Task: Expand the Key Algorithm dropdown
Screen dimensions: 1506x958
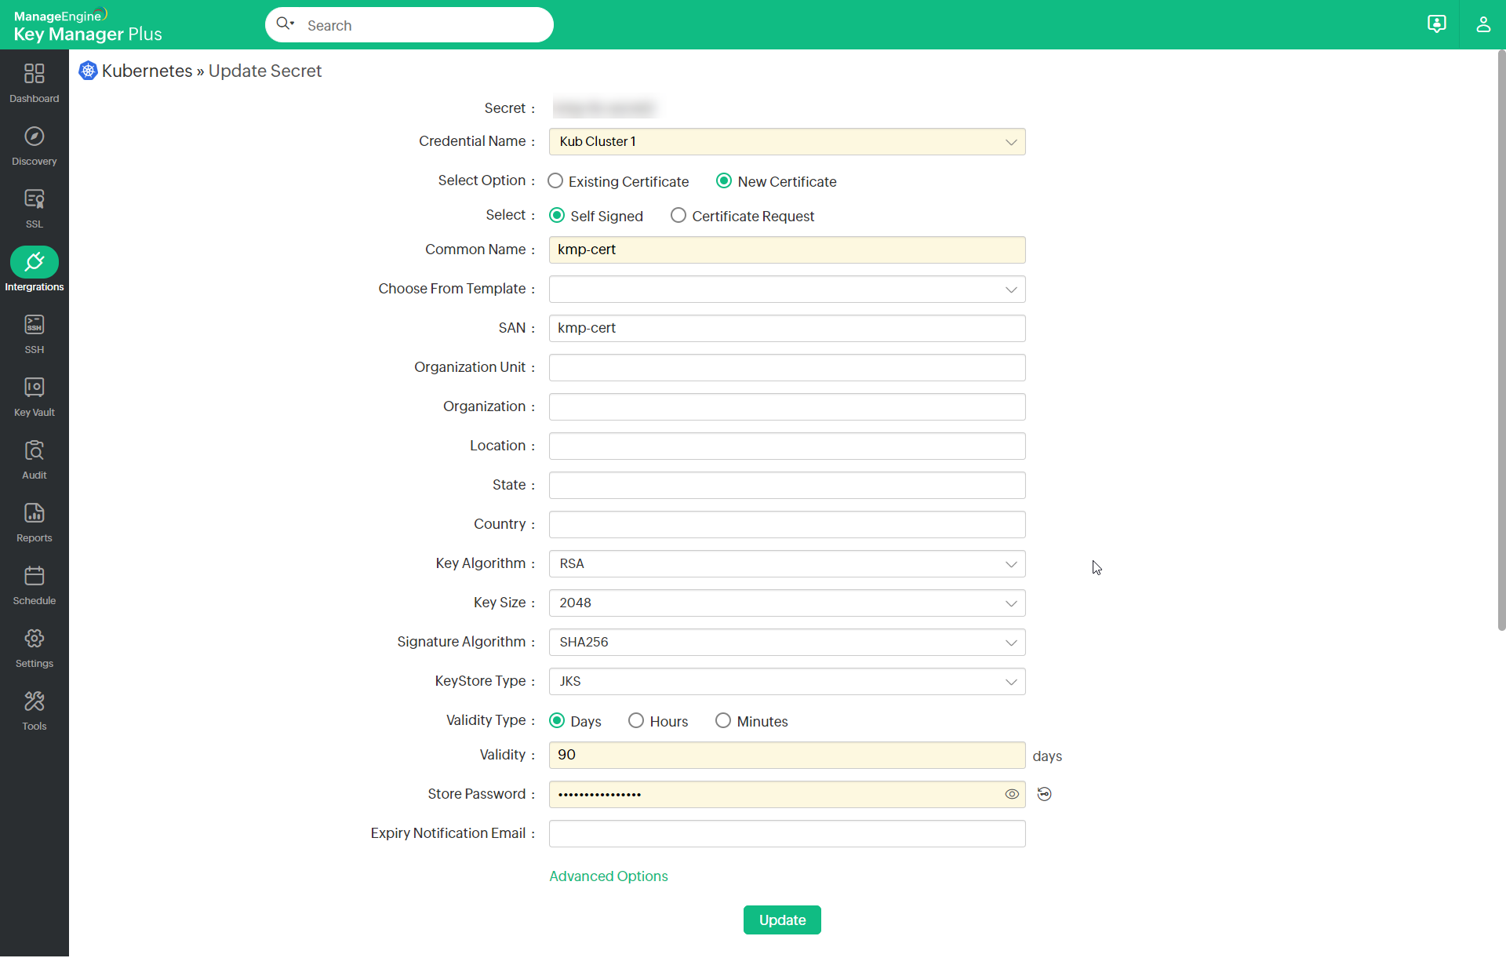Action: click(x=787, y=564)
